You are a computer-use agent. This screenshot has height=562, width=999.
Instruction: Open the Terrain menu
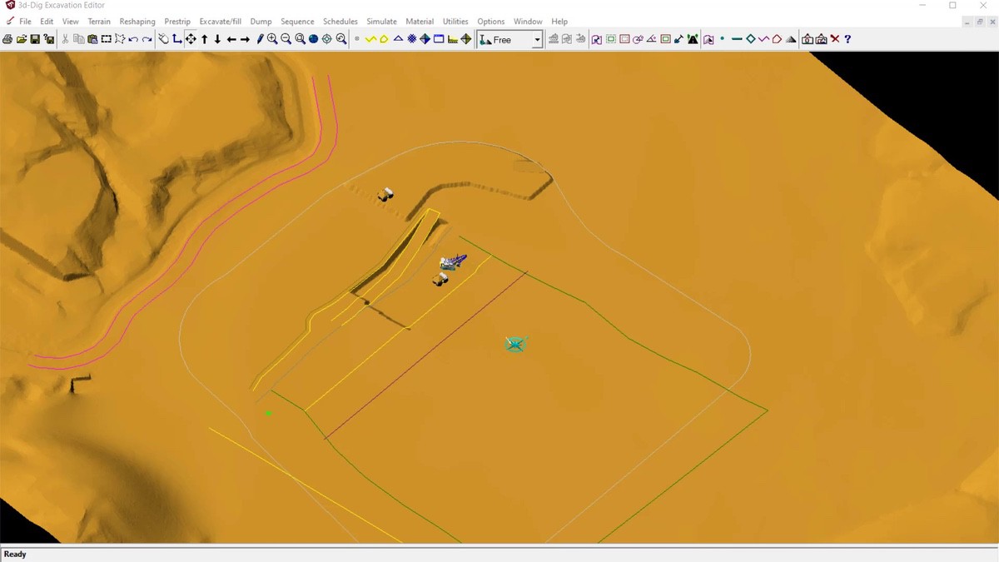[x=99, y=22]
